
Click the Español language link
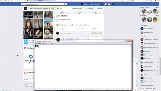[26, 80]
